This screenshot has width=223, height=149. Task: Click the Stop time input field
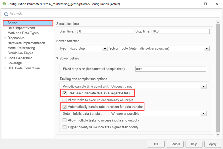point(180,31)
